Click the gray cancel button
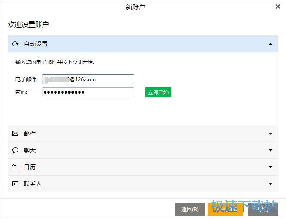 (263, 209)
